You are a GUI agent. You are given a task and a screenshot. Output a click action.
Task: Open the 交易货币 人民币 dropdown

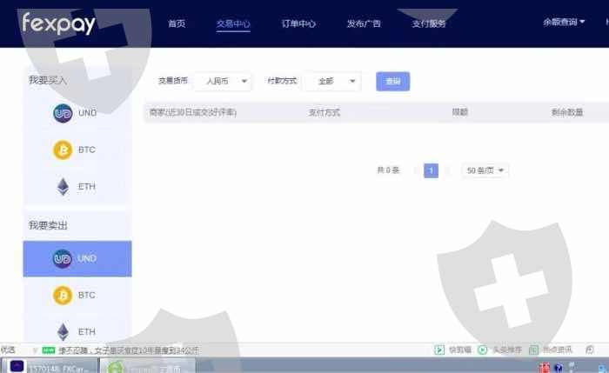tap(222, 81)
